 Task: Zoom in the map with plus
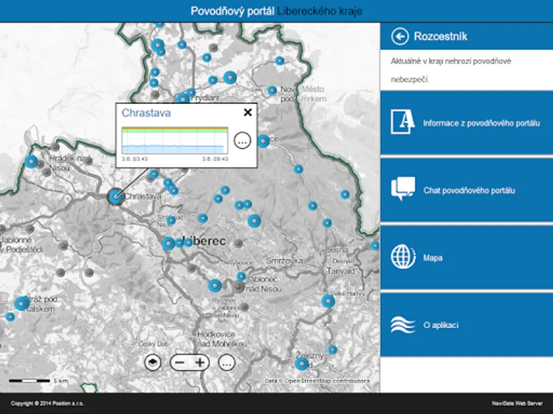pos(200,362)
